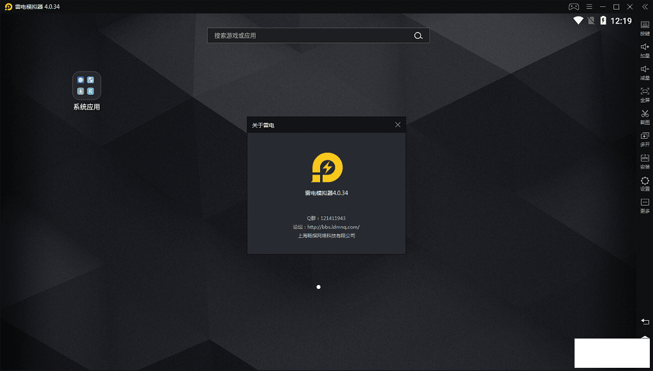Click the forum link bbs.ldmnq.com
This screenshot has width=653, height=371.
[333, 227]
